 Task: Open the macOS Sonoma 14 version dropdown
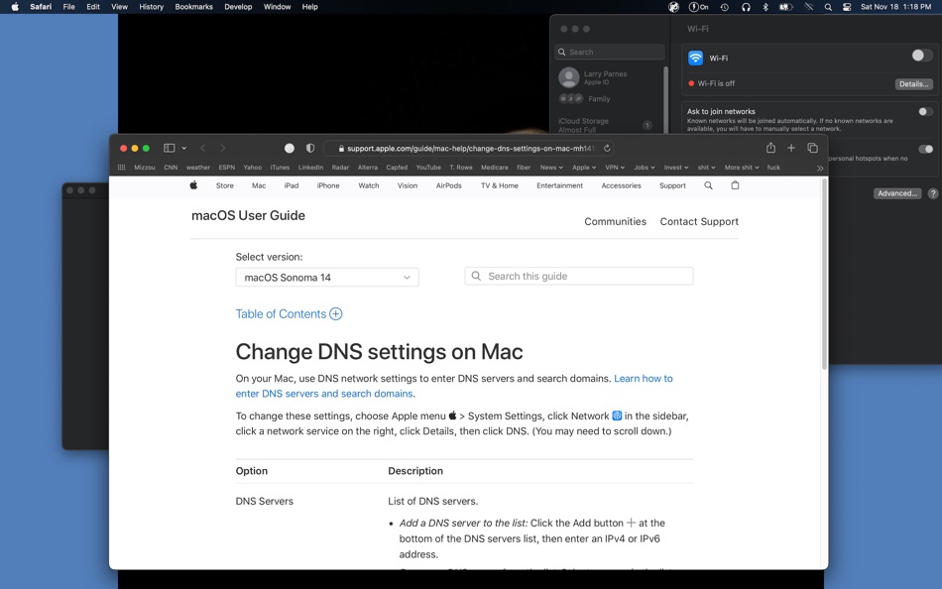click(x=327, y=277)
